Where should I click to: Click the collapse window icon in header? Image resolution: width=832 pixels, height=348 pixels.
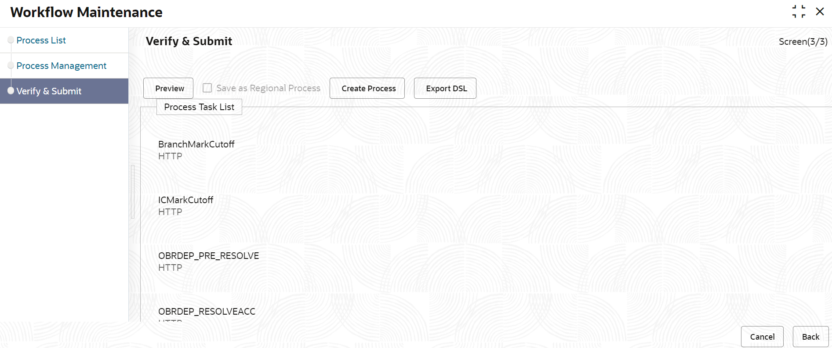click(799, 11)
